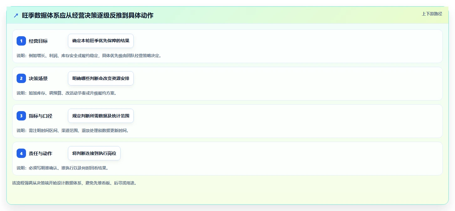Image resolution: width=455 pixels, height=211 pixels.
Task: Click the 指标与口径 step label
Action: tap(40, 116)
